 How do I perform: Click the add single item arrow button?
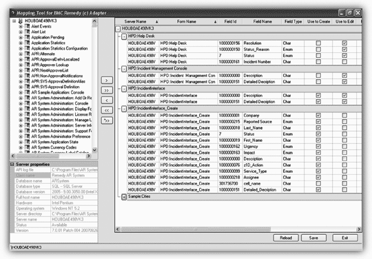[107, 80]
